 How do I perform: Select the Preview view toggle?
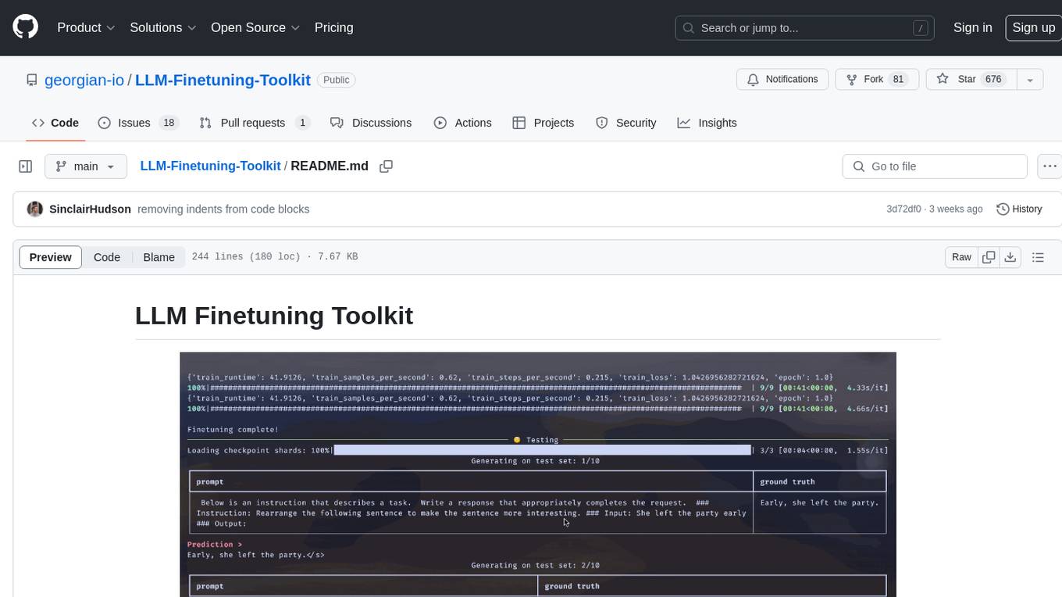pos(51,257)
